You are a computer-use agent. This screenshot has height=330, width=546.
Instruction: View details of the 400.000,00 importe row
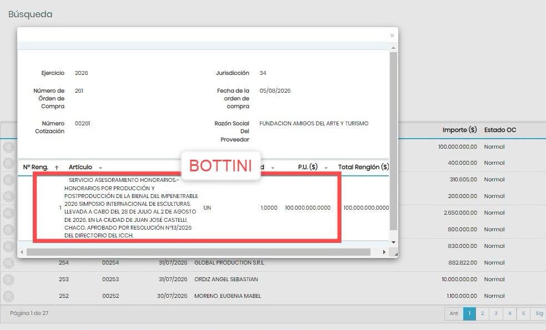click(8, 163)
